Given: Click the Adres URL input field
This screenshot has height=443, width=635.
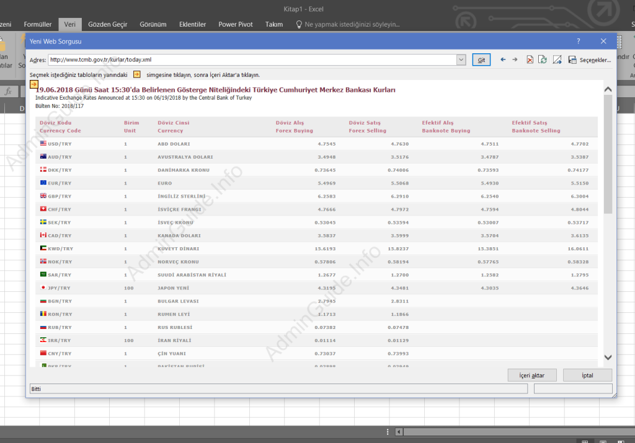Looking at the screenshot, I should [x=253, y=59].
